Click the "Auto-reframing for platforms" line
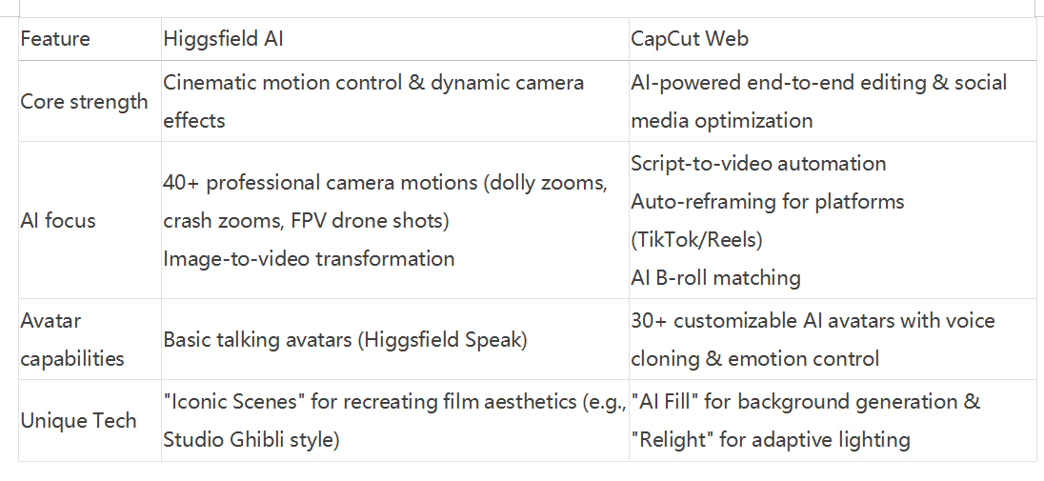This screenshot has width=1044, height=481. (767, 202)
